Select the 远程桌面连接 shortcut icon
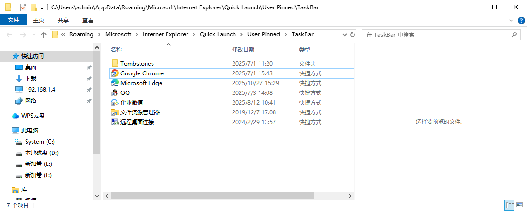The height and width of the screenshot is (211, 527). [115, 122]
